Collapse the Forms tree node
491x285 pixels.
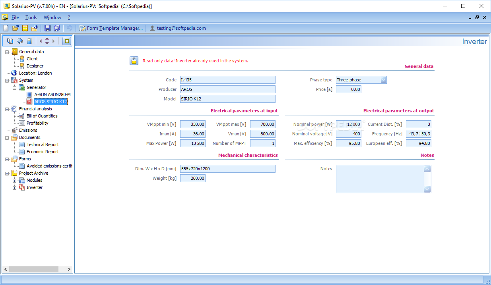pyautogui.click(x=7, y=159)
